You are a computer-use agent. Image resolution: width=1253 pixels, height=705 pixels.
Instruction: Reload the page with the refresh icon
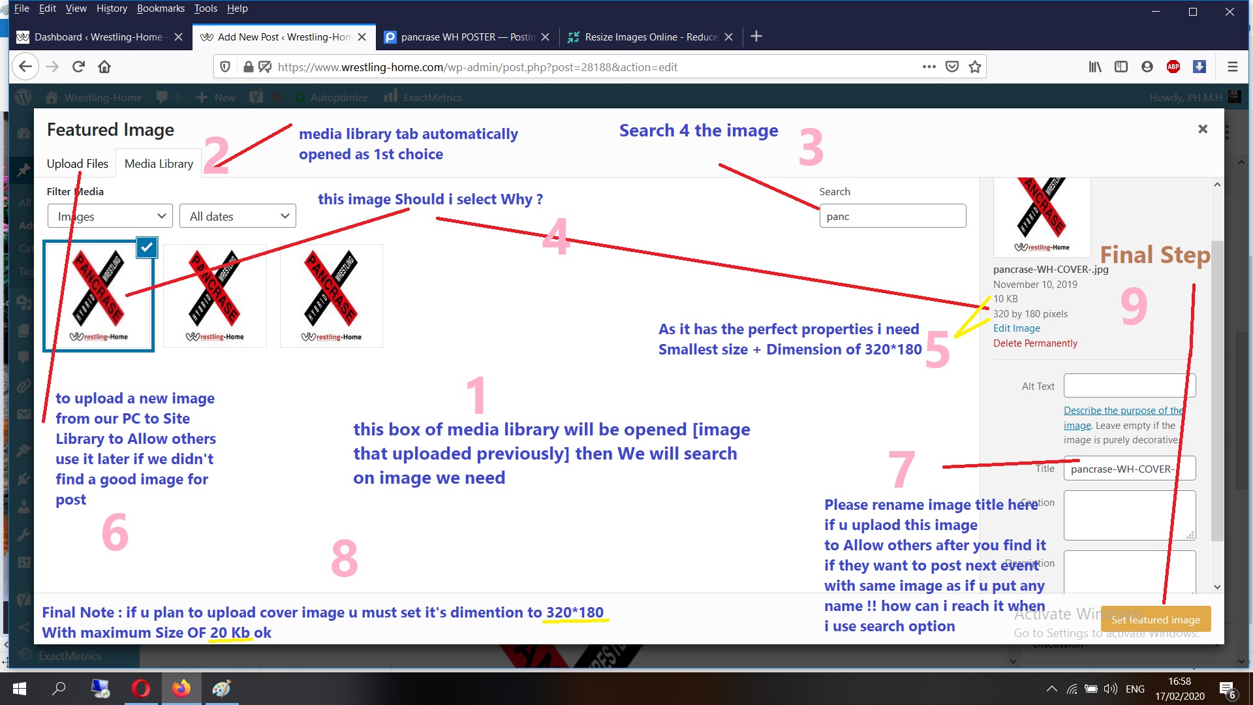point(78,67)
